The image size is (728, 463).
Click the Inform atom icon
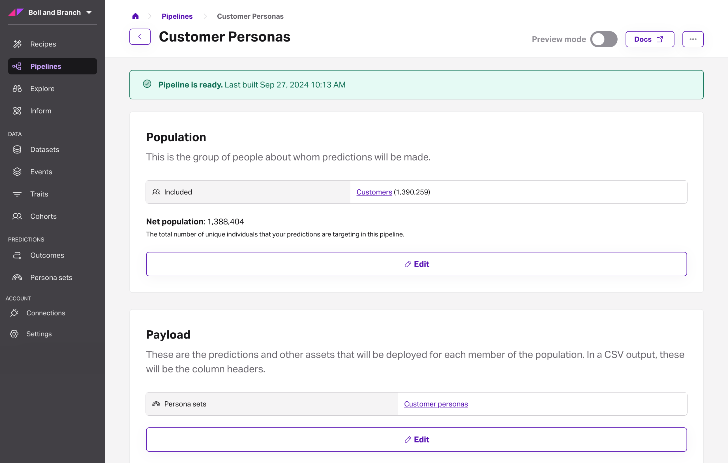click(x=17, y=111)
